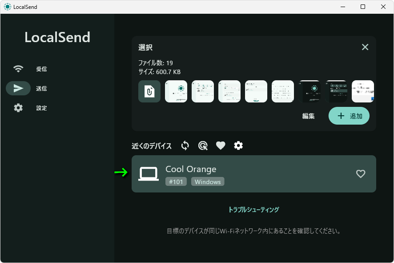Click the laptop icon of Cool Orange
Screen dimensions: 394x263
point(149,174)
